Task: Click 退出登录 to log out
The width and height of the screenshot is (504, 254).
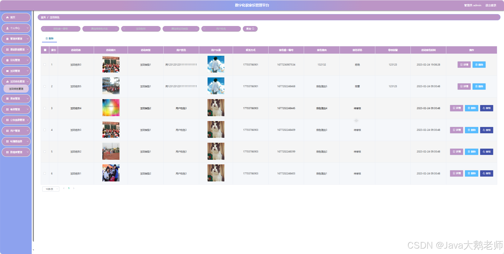Action: coord(491,5)
